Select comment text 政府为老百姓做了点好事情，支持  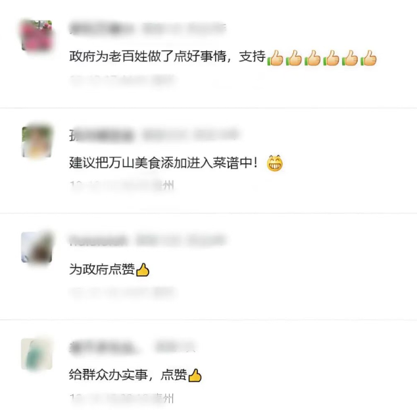[x=168, y=56]
